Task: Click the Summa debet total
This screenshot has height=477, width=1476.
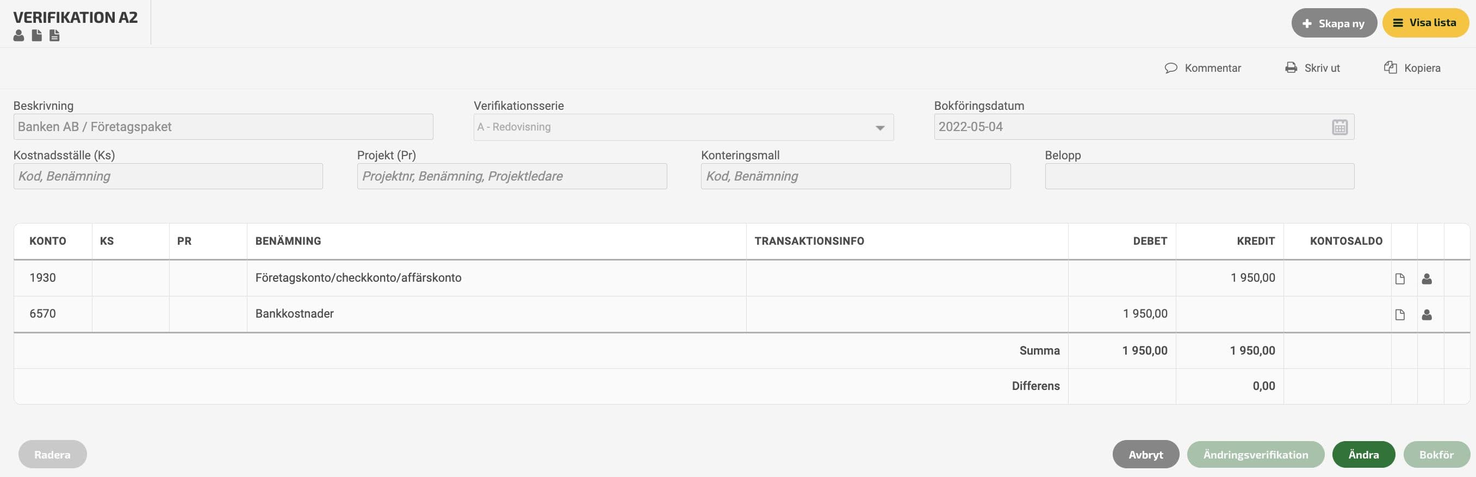Action: tap(1144, 350)
